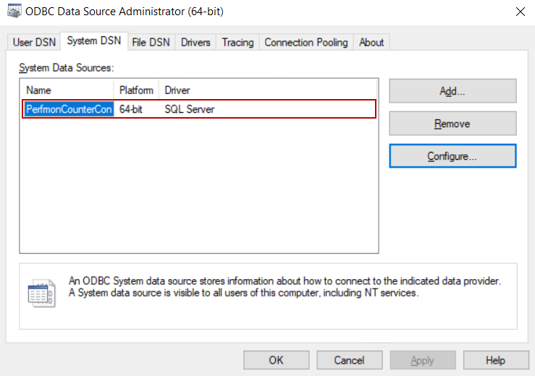535x376 pixels.
Task: Click the Add... button
Action: coord(452,91)
